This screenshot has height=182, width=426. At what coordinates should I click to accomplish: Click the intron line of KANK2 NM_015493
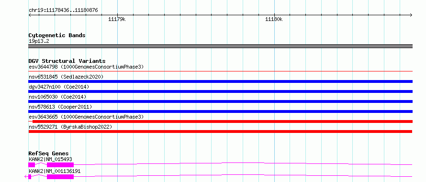tap(243, 163)
